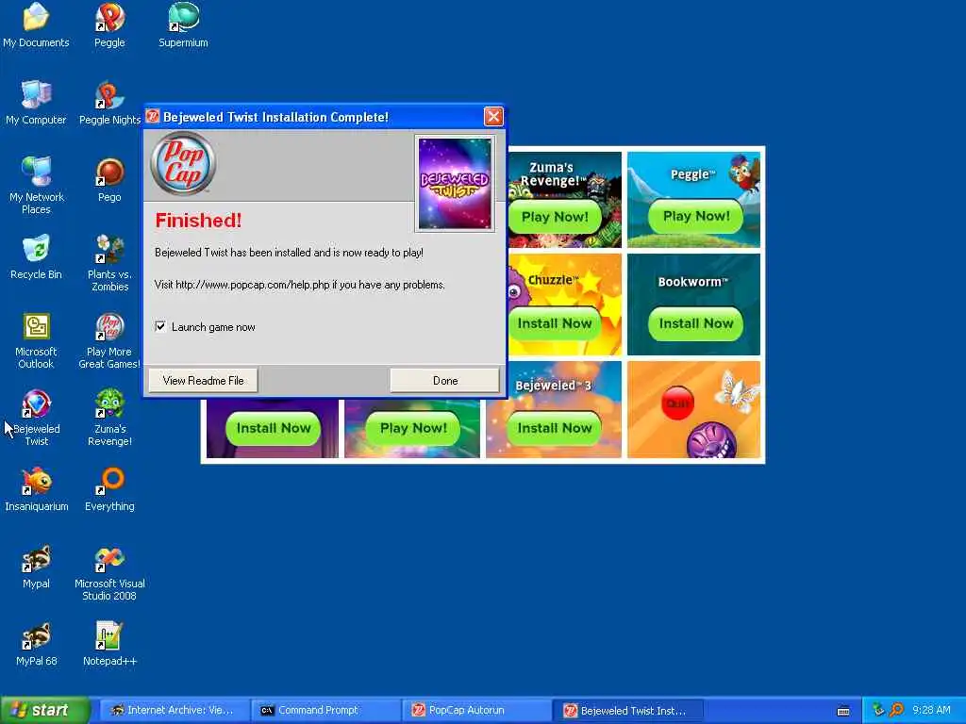This screenshot has height=724, width=966.
Task: Click the taskbar clock showing 9:28 AM
Action: point(931,711)
